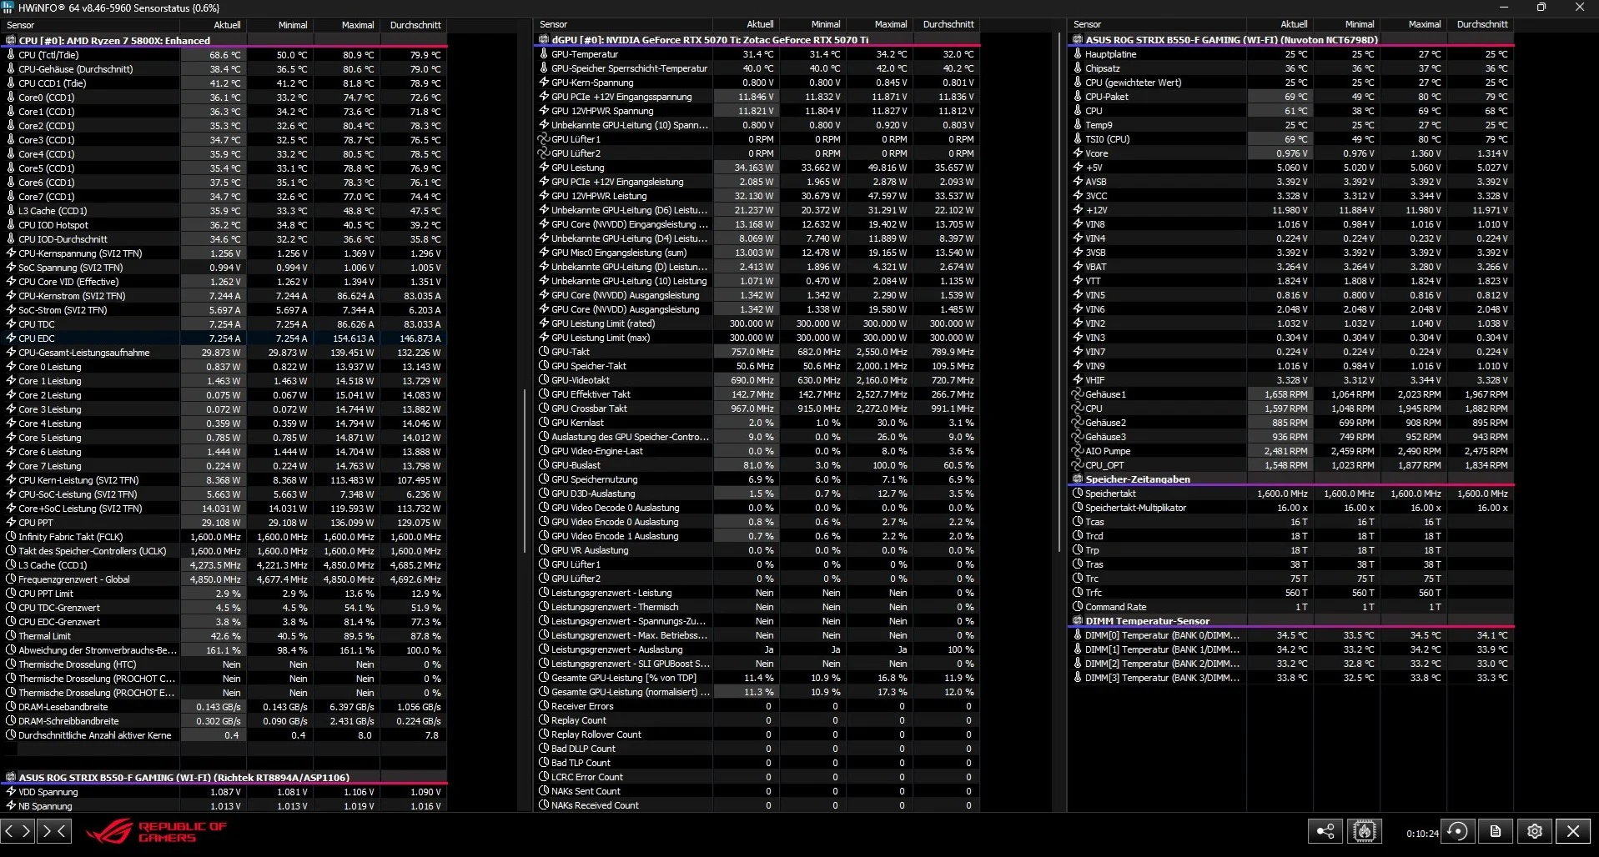Start logging with the document icon button
Screen dimensions: 1599x857
pos(1496,831)
